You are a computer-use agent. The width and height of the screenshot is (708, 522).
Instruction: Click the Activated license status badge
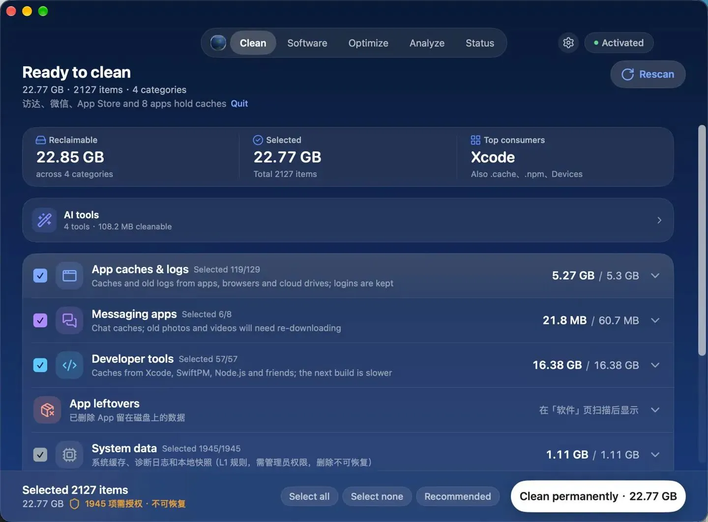point(619,43)
